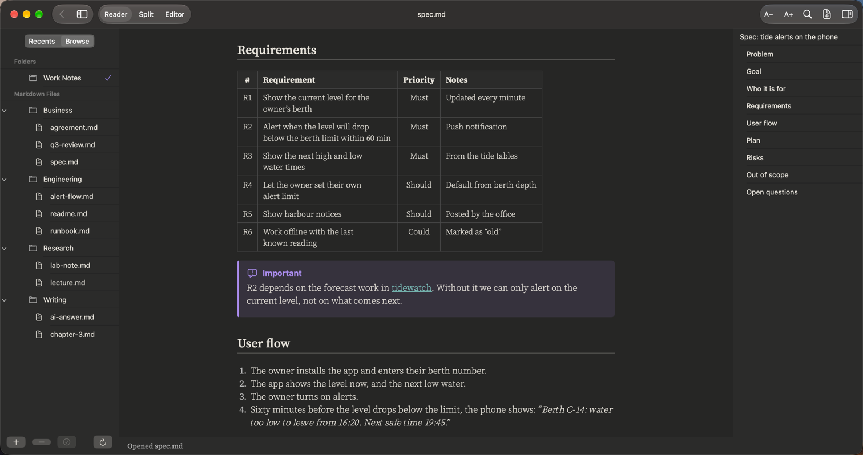Click the 'Could' priority cell for R6

[419, 237]
